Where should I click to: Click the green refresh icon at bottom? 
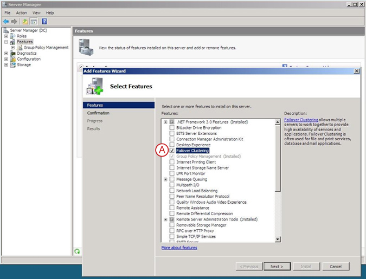[77, 251]
